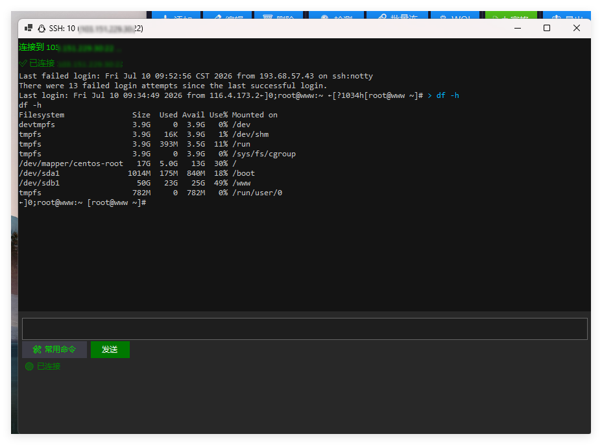Viewport: 602px width, 445px height.
Task: Open the 常用命令 common commands menu
Action: tap(54, 350)
